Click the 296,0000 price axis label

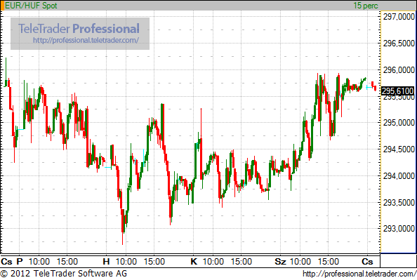pyautogui.click(x=399, y=70)
